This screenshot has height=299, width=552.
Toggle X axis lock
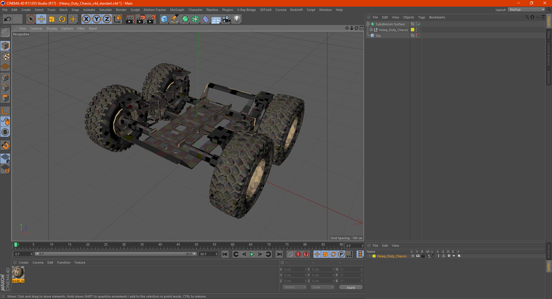[86, 19]
